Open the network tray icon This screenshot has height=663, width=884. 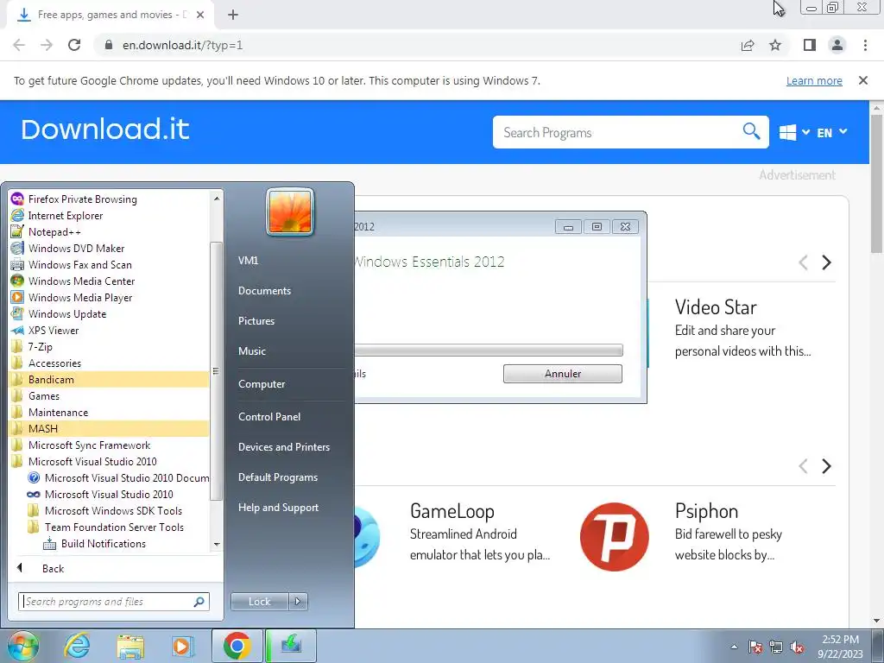[776, 647]
